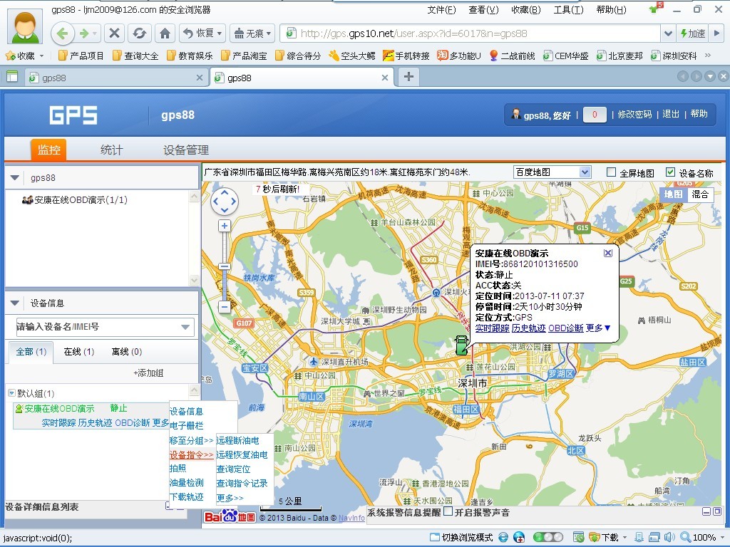Open the 手机转接 bookmark
Screen dimensions: 730x547
(406, 56)
